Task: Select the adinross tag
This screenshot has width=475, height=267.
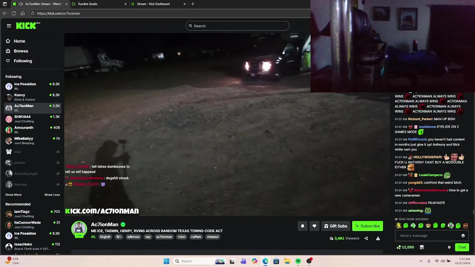Action: [133, 237]
